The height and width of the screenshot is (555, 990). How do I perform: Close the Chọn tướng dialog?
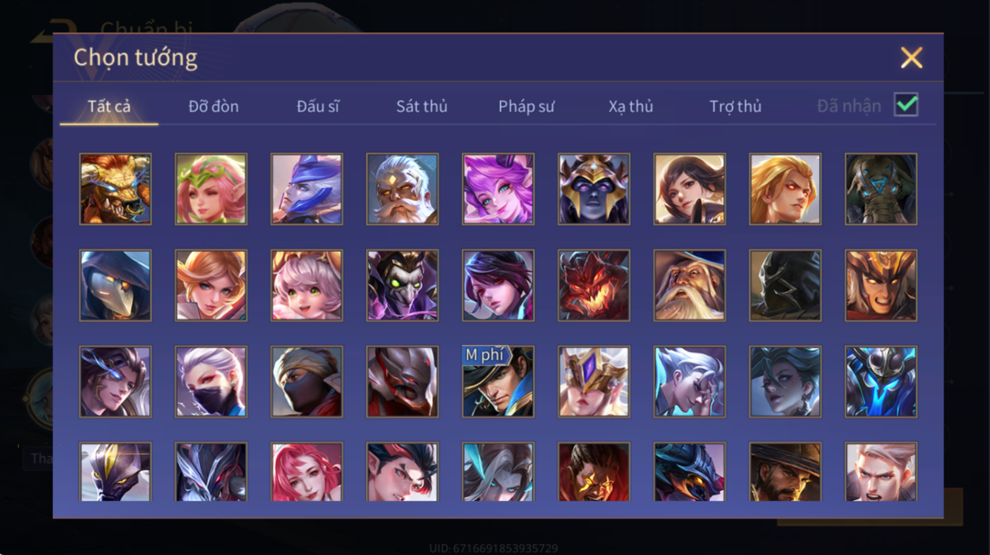911,58
